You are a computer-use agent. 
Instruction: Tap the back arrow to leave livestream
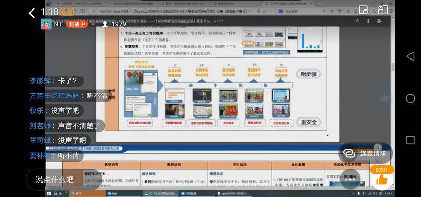click(x=32, y=13)
